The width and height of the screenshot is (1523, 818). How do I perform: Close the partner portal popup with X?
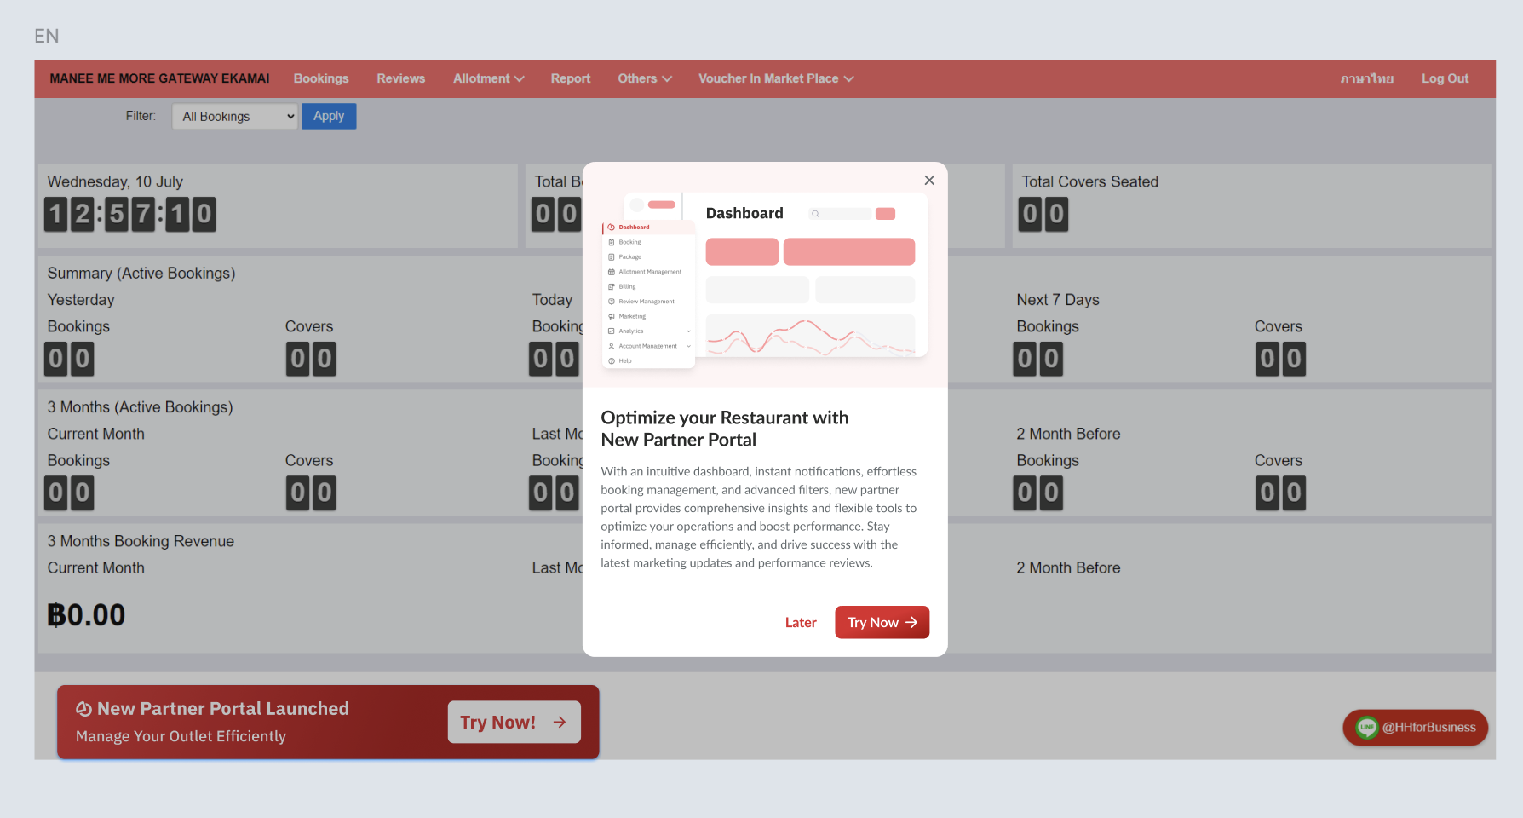coord(929,181)
